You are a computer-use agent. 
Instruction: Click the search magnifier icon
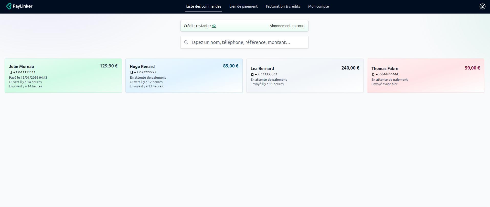[x=186, y=42]
